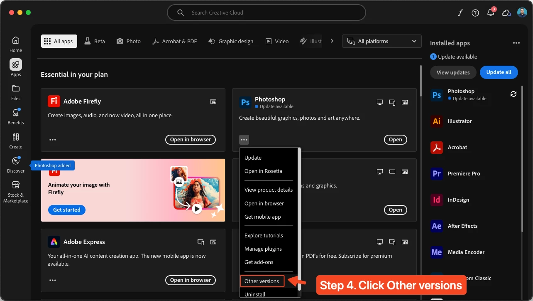Click After Effects icon in Installed apps

tap(437, 226)
